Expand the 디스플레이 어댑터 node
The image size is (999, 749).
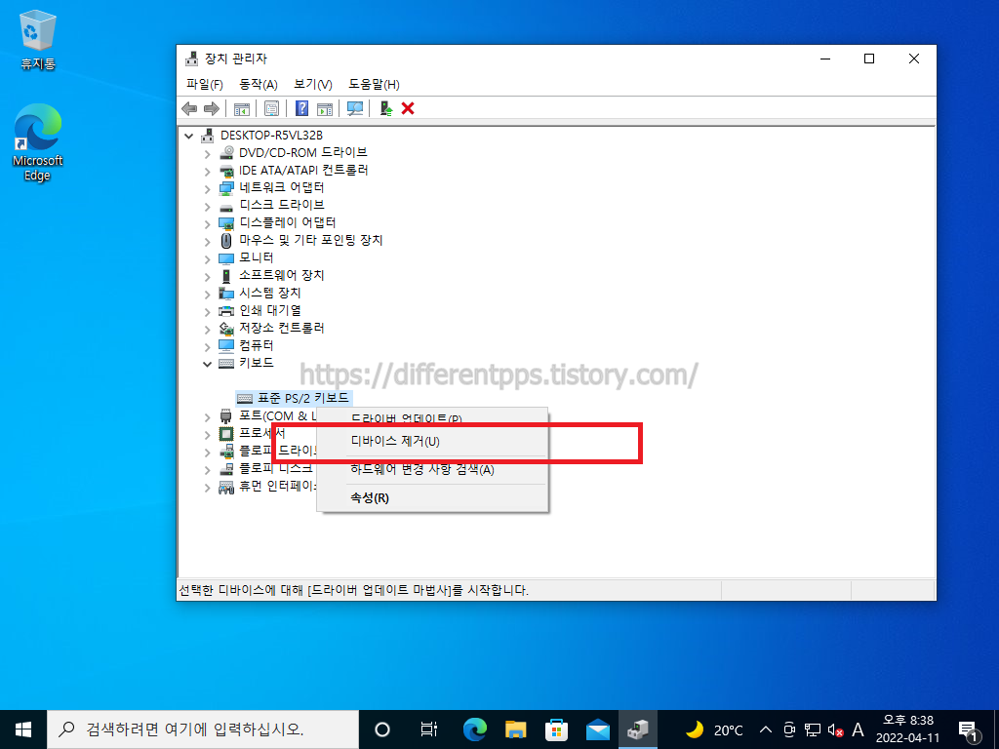tap(207, 224)
